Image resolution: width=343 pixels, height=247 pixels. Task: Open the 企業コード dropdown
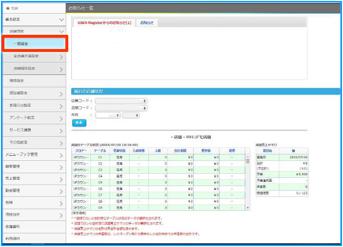pos(121,101)
